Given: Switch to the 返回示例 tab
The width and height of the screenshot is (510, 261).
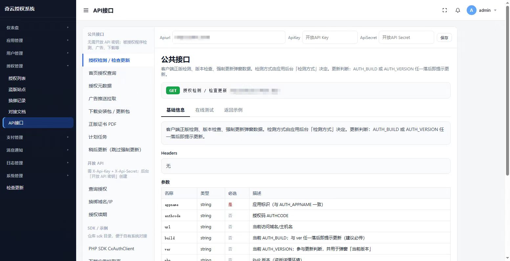Looking at the screenshot, I should 233,110.
